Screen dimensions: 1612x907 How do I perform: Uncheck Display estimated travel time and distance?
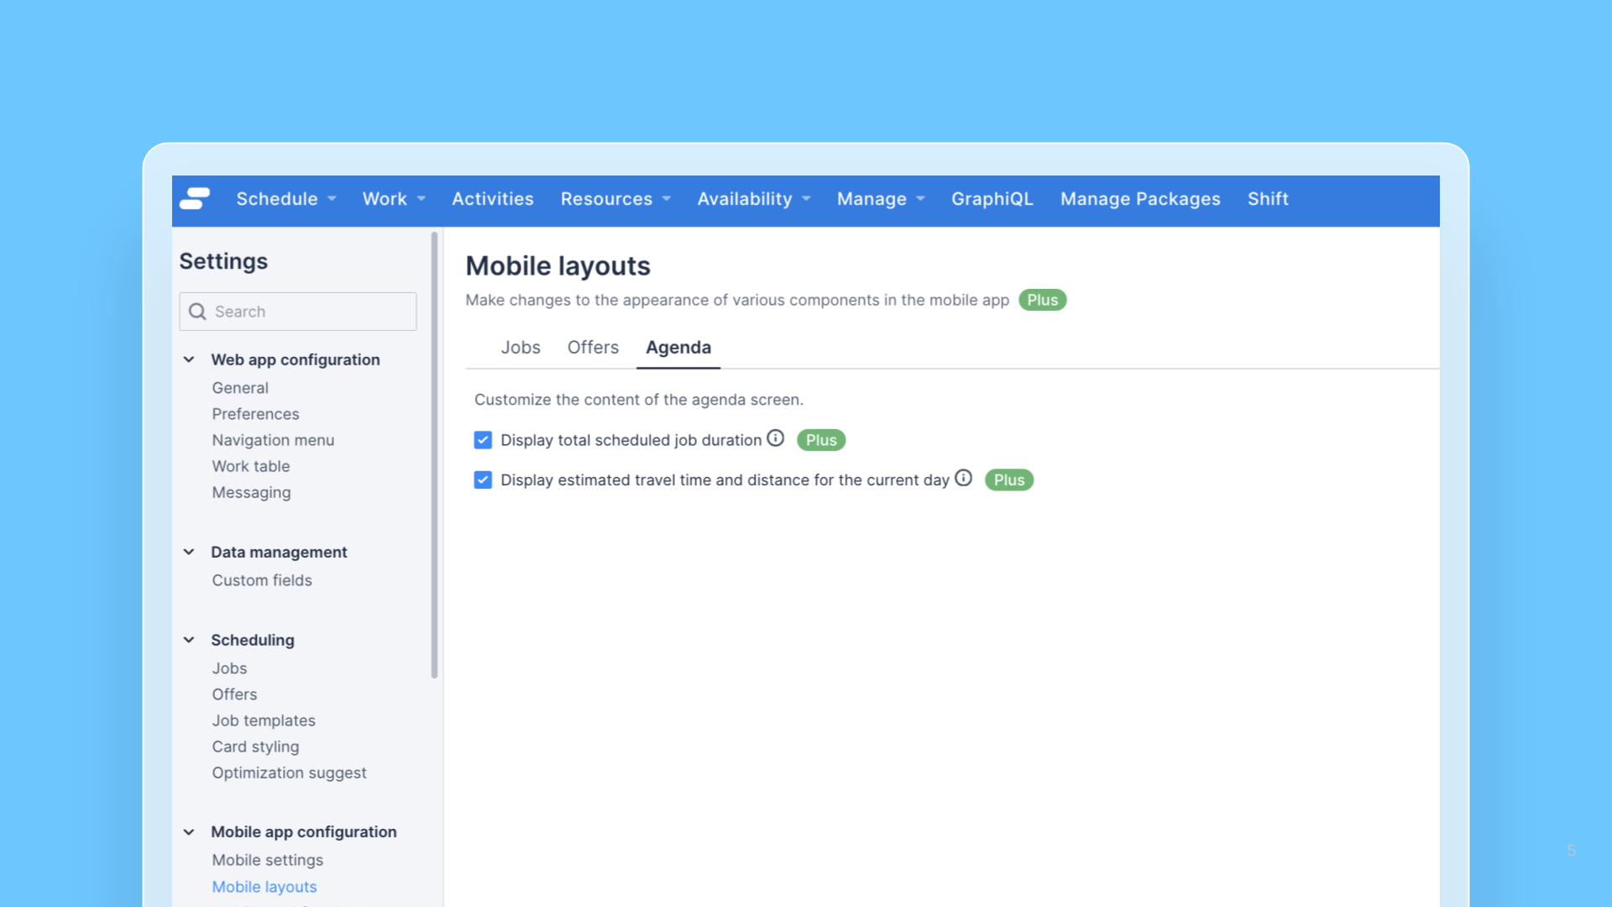pos(483,480)
